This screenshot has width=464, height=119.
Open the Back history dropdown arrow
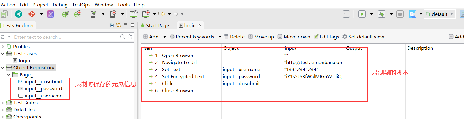(x=169, y=14)
